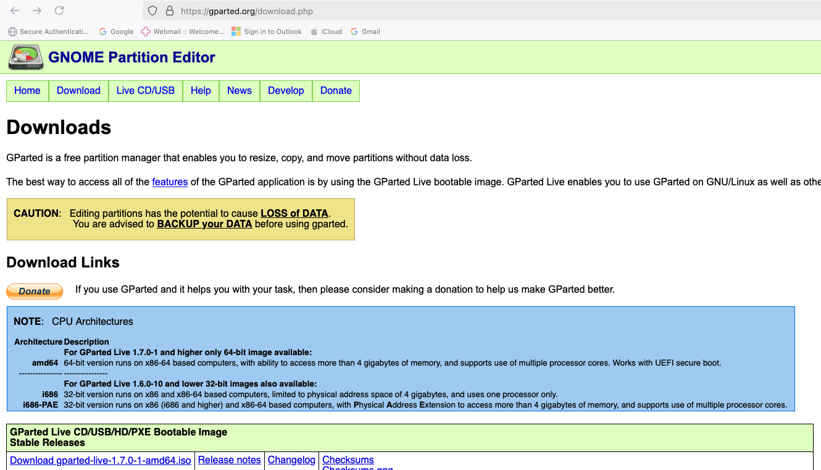This screenshot has height=470, width=821.
Task: Click the browser Forward arrow
Action: click(x=37, y=10)
